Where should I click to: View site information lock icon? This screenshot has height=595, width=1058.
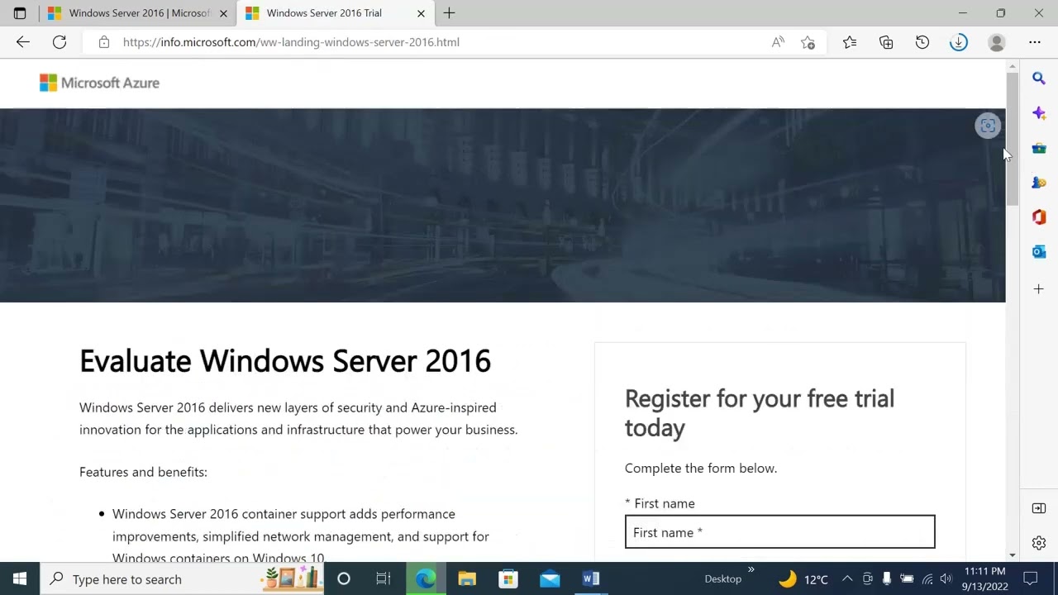pyautogui.click(x=103, y=42)
